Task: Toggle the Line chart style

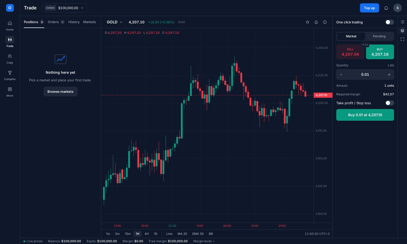Action: click(169, 234)
